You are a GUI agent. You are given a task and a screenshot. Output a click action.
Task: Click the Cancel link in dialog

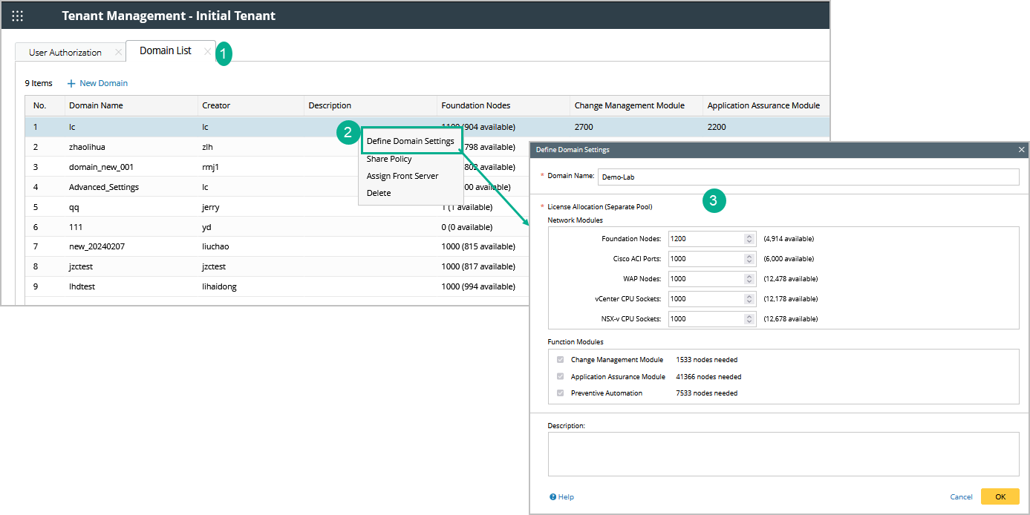click(961, 497)
